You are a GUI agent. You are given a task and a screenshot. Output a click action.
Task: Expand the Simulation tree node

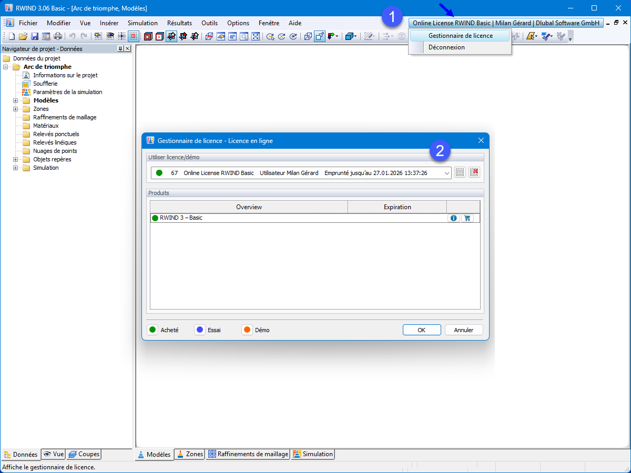tap(16, 168)
